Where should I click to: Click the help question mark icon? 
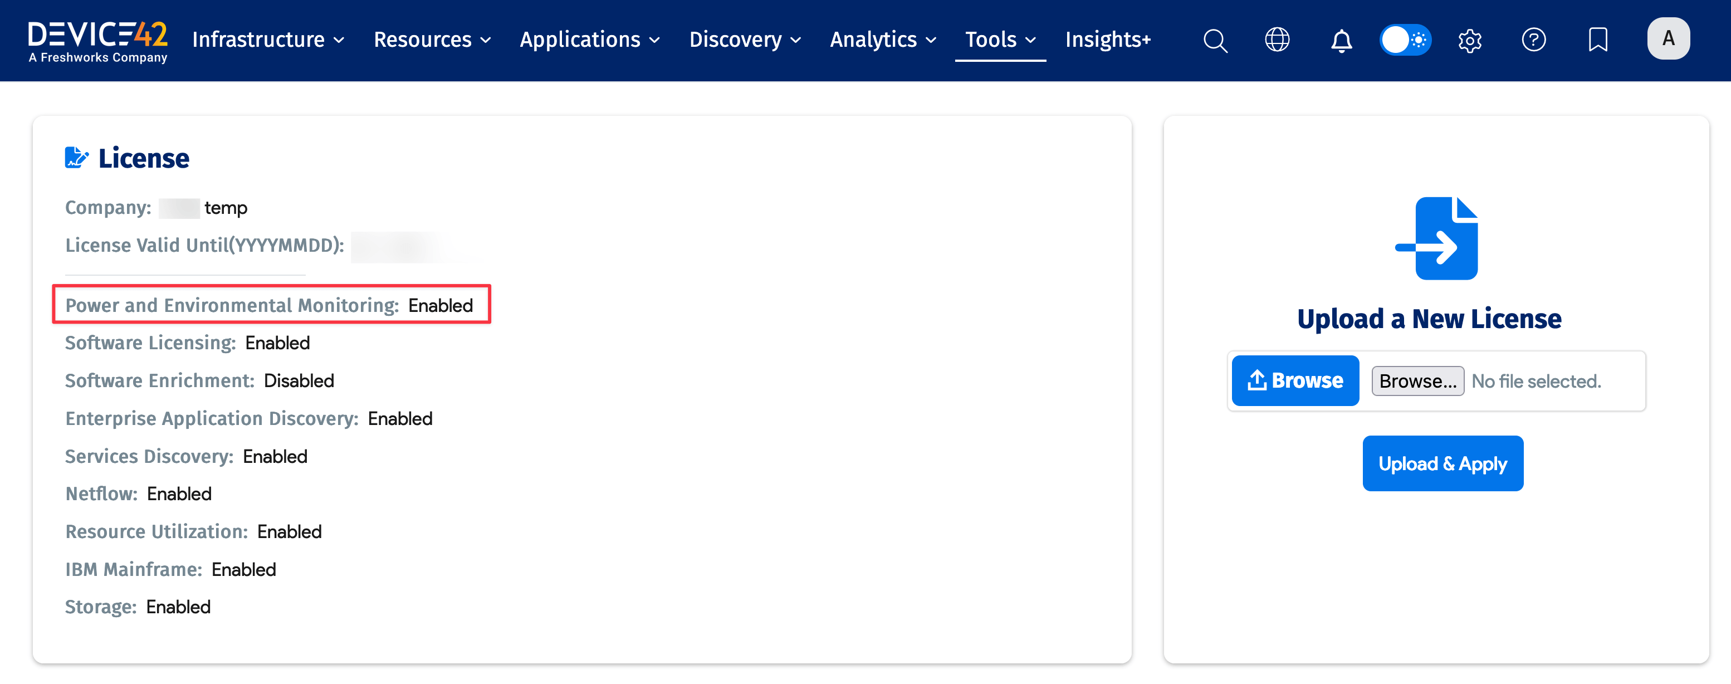(1533, 40)
